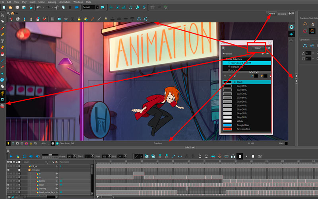Click the Undo arrow in the top toolbar
Viewport: 318px width, 199px height.
[x=39, y=7]
